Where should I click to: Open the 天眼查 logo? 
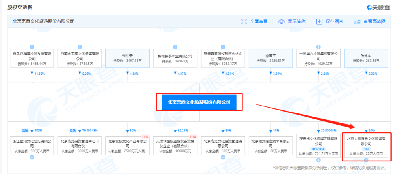click(x=378, y=7)
